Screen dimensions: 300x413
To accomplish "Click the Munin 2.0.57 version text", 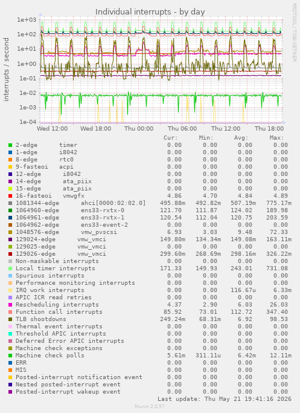I will coord(150,406).
